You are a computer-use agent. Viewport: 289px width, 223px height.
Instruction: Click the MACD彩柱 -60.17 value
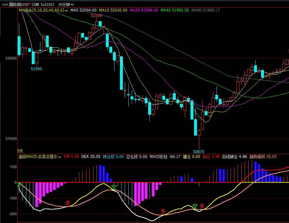pos(165,157)
